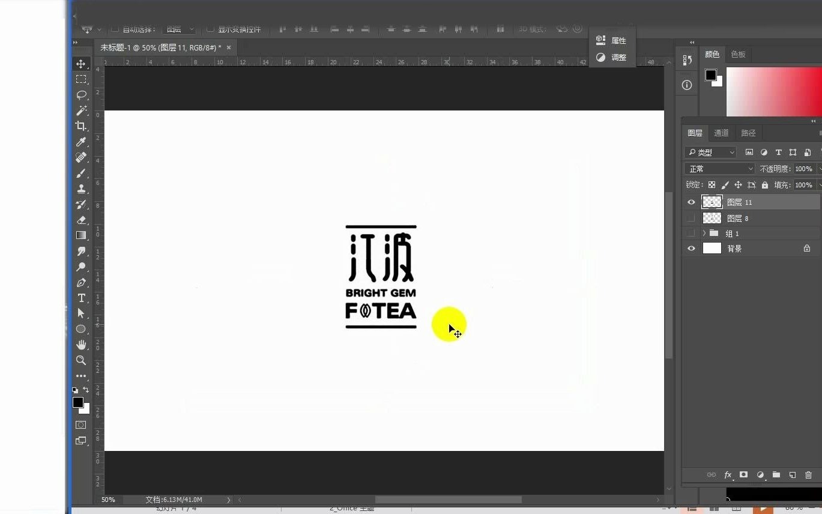Open the 调整 panel entry
The height and width of the screenshot is (514, 822).
[x=611, y=58]
